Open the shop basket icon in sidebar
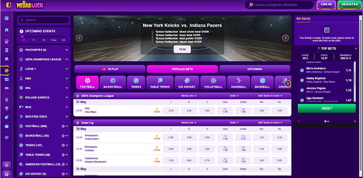The width and height of the screenshot is (363, 178). pos(6,126)
